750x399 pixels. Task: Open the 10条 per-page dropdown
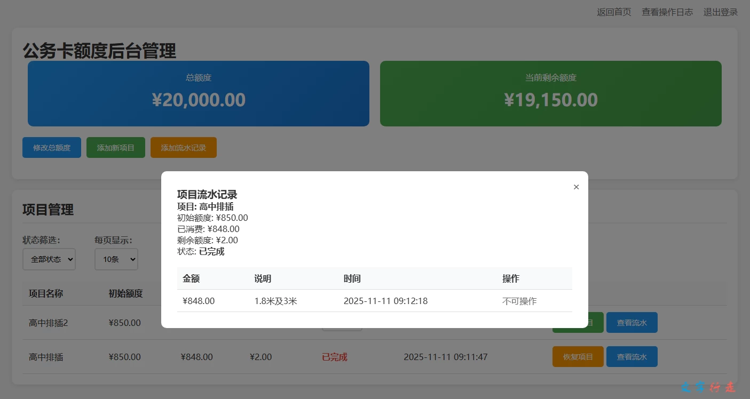pyautogui.click(x=116, y=259)
